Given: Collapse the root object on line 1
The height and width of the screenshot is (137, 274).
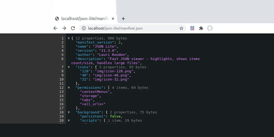Looking at the screenshot, I should tap(69, 38).
